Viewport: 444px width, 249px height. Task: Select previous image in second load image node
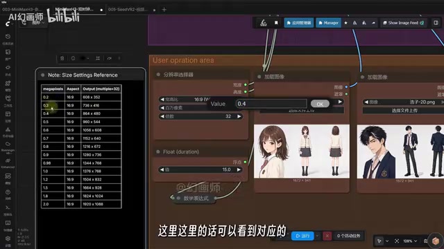(x=366, y=102)
